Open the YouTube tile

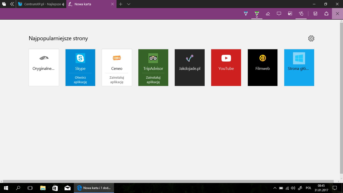(226, 67)
